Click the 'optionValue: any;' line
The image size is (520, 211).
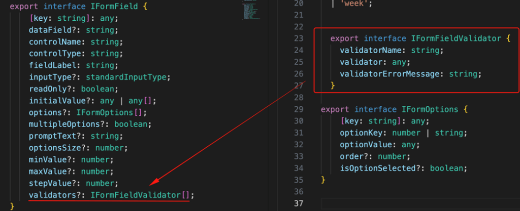[380, 145]
